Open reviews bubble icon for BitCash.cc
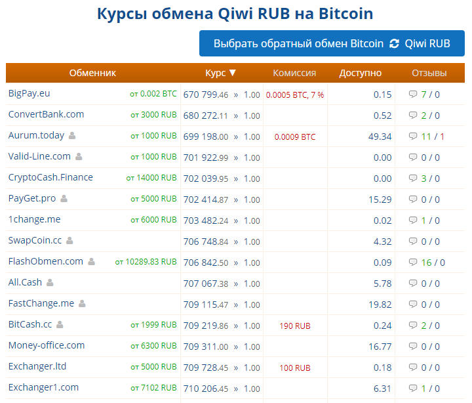This screenshot has height=403, width=472. [x=413, y=326]
